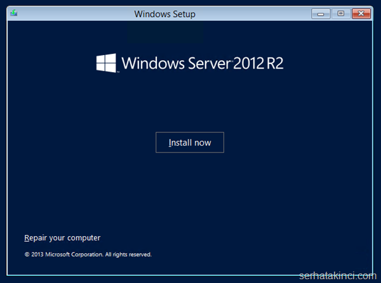Click the Install now button

(x=189, y=142)
